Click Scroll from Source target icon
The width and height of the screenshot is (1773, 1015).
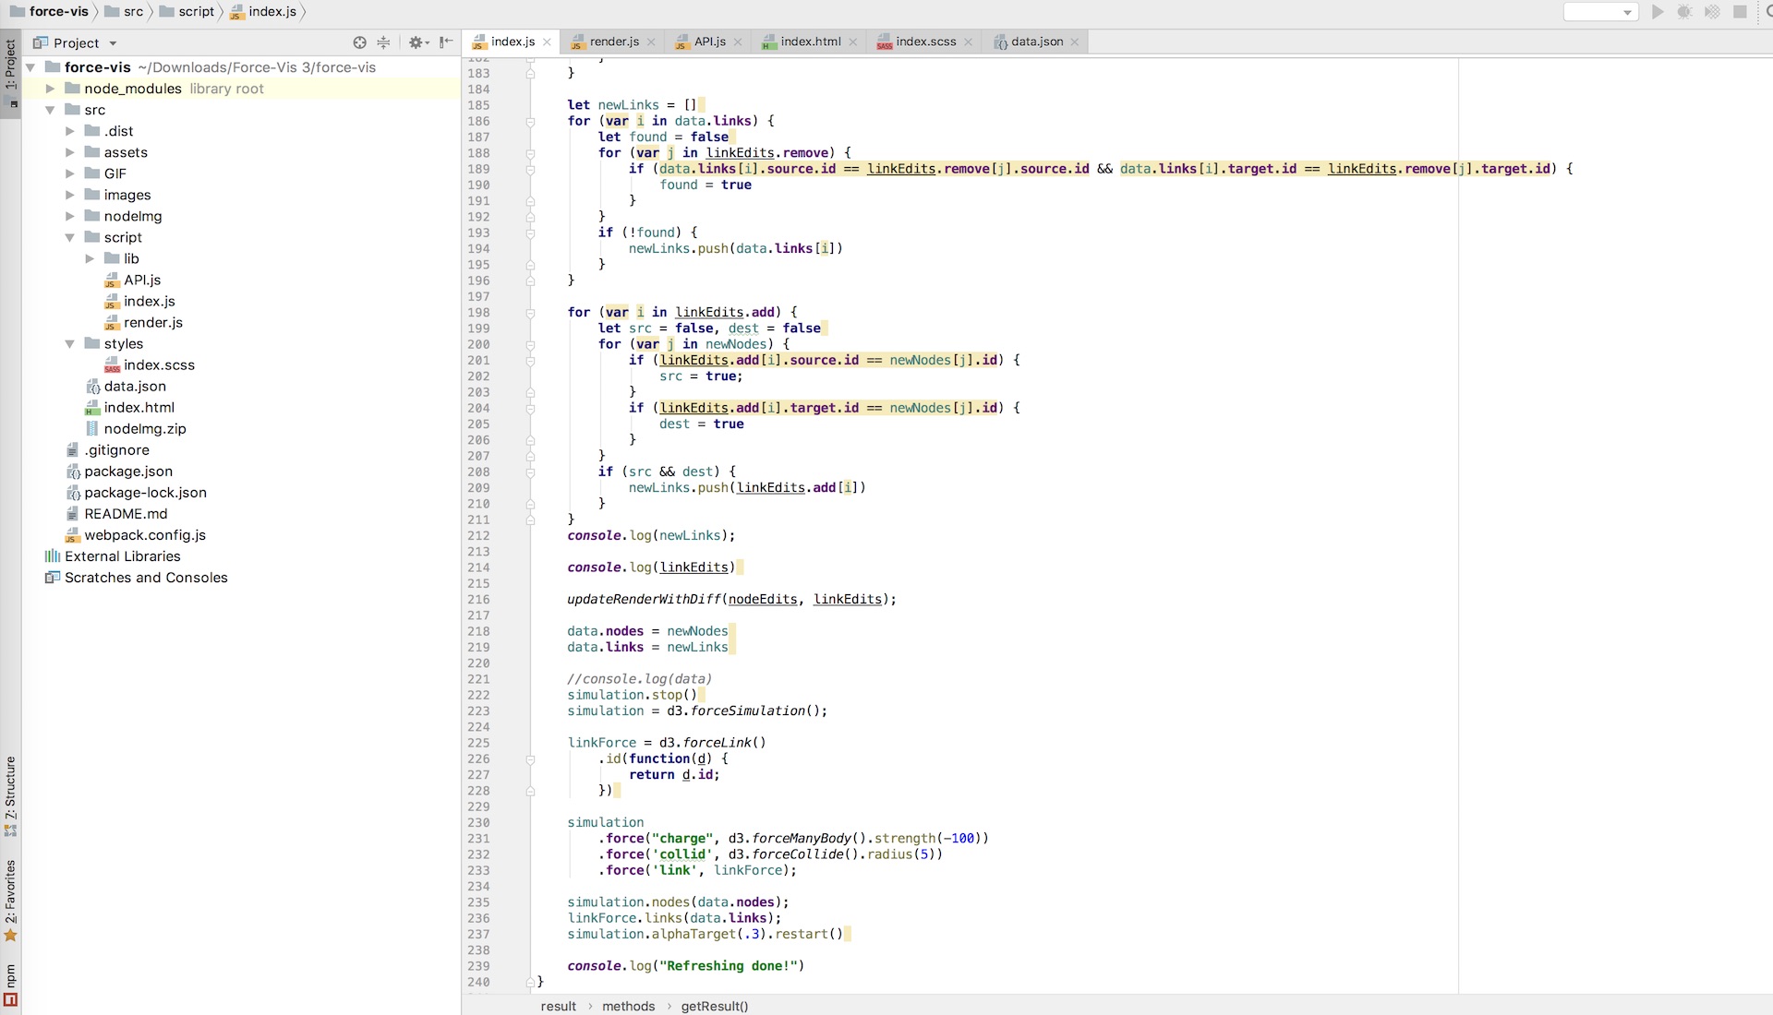(359, 42)
